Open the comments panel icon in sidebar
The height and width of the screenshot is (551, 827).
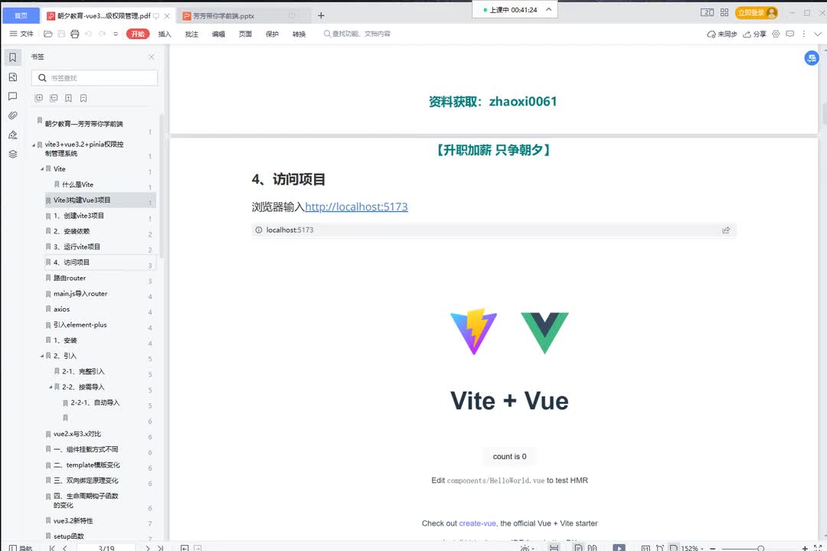pos(13,96)
